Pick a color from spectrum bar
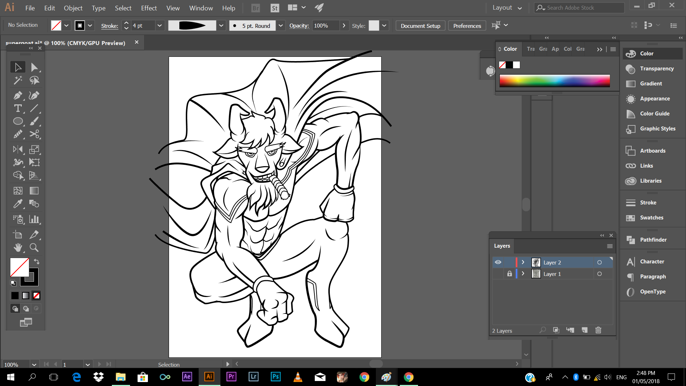686x386 pixels. tap(555, 80)
